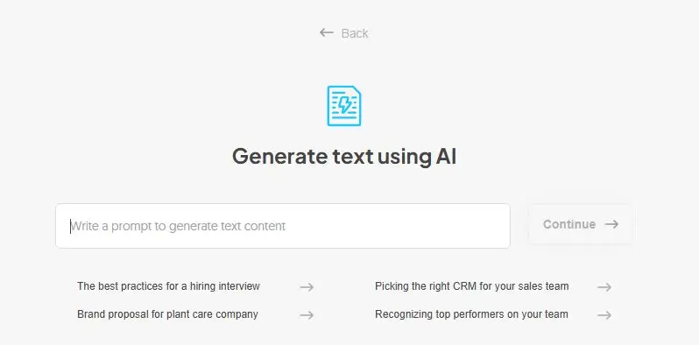The width and height of the screenshot is (699, 345).
Task: Select 'Recognizing top performers on your team' suggestion
Action: [471, 314]
